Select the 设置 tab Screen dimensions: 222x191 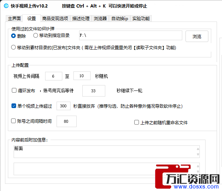pyautogui.click(x=32, y=18)
